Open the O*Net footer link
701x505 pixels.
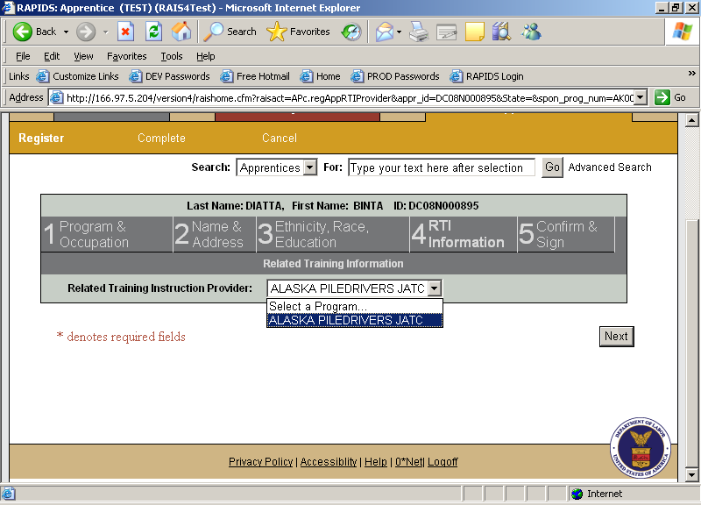(408, 462)
